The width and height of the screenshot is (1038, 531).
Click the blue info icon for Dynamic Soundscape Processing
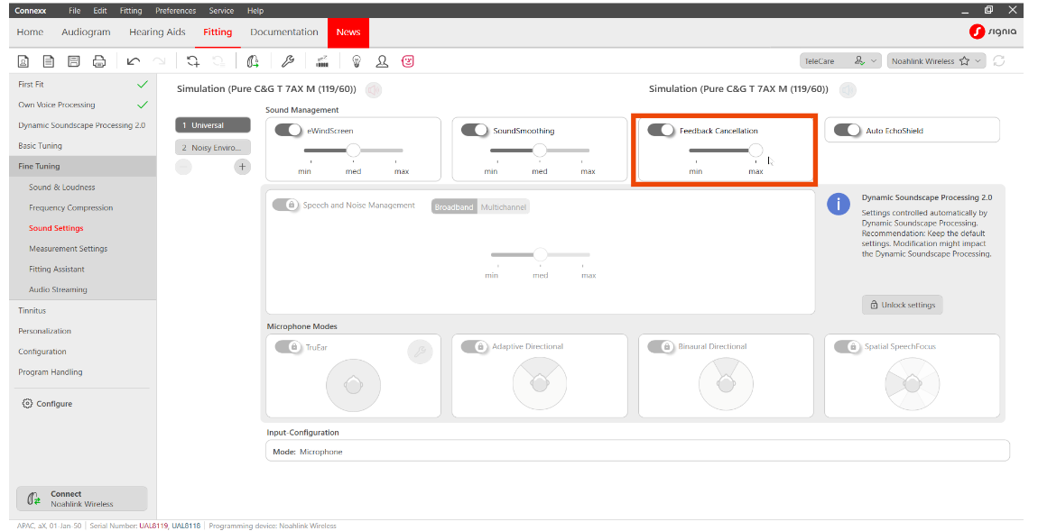[x=839, y=205]
